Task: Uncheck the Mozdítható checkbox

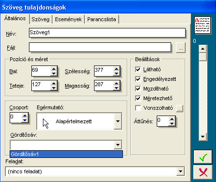Action: [138, 89]
